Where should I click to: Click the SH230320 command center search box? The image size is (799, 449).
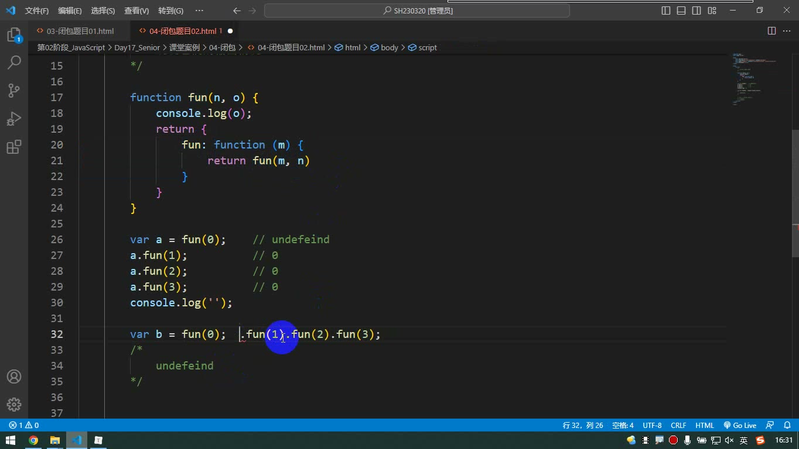[x=417, y=11]
